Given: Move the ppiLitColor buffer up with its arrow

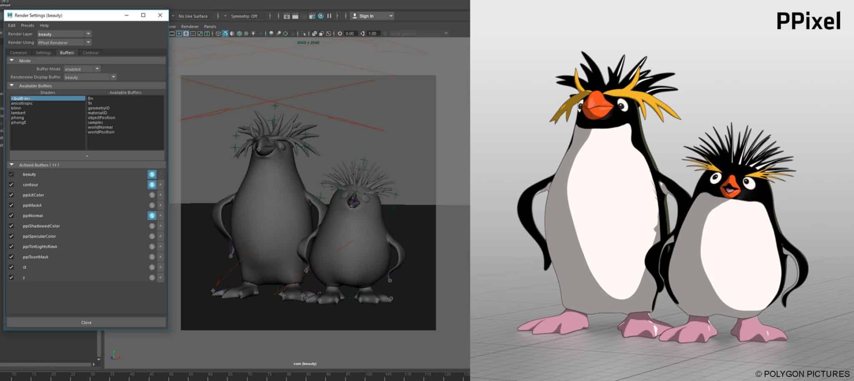Looking at the screenshot, I should (161, 195).
